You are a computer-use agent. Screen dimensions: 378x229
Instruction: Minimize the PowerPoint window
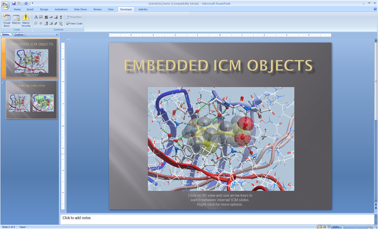364,3
